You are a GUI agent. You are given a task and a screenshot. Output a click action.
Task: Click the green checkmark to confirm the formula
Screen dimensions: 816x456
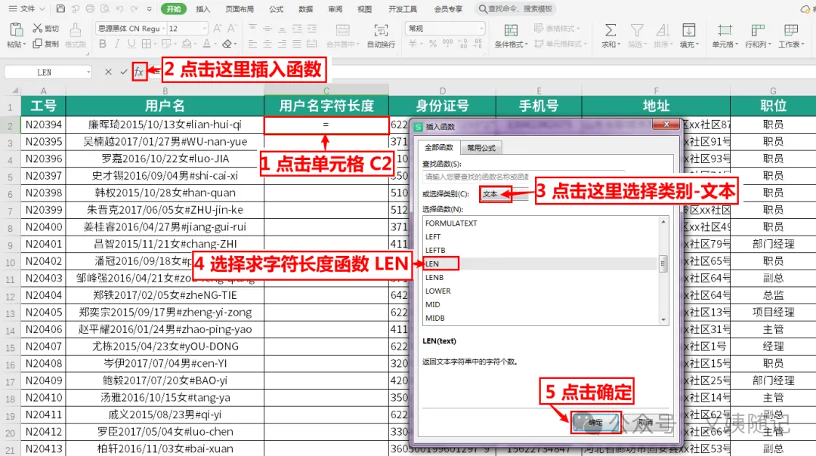pos(123,72)
